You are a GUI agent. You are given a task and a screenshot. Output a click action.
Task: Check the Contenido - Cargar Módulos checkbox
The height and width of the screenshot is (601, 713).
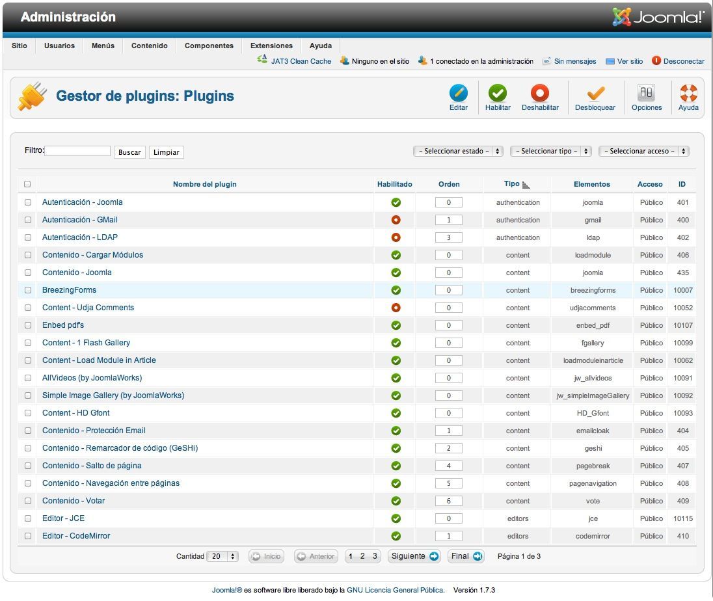[x=28, y=255]
